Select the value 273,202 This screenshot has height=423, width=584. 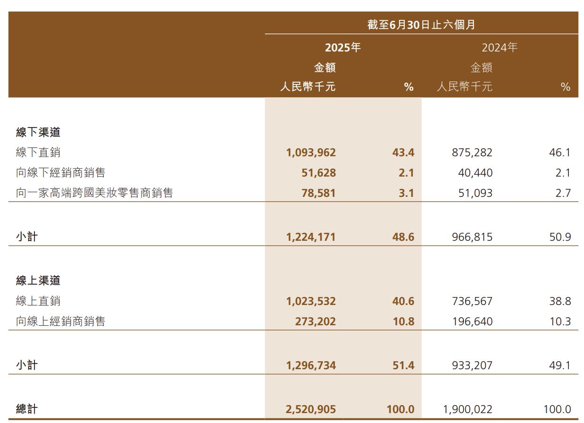click(x=316, y=321)
